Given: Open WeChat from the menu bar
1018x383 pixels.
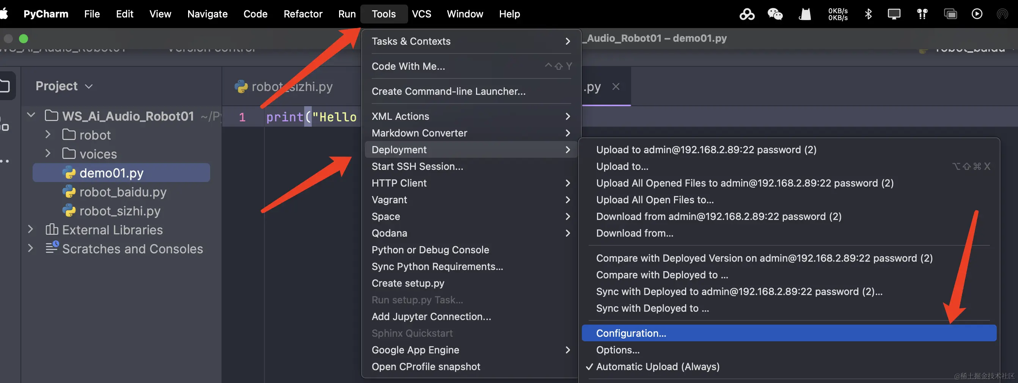Looking at the screenshot, I should [775, 14].
